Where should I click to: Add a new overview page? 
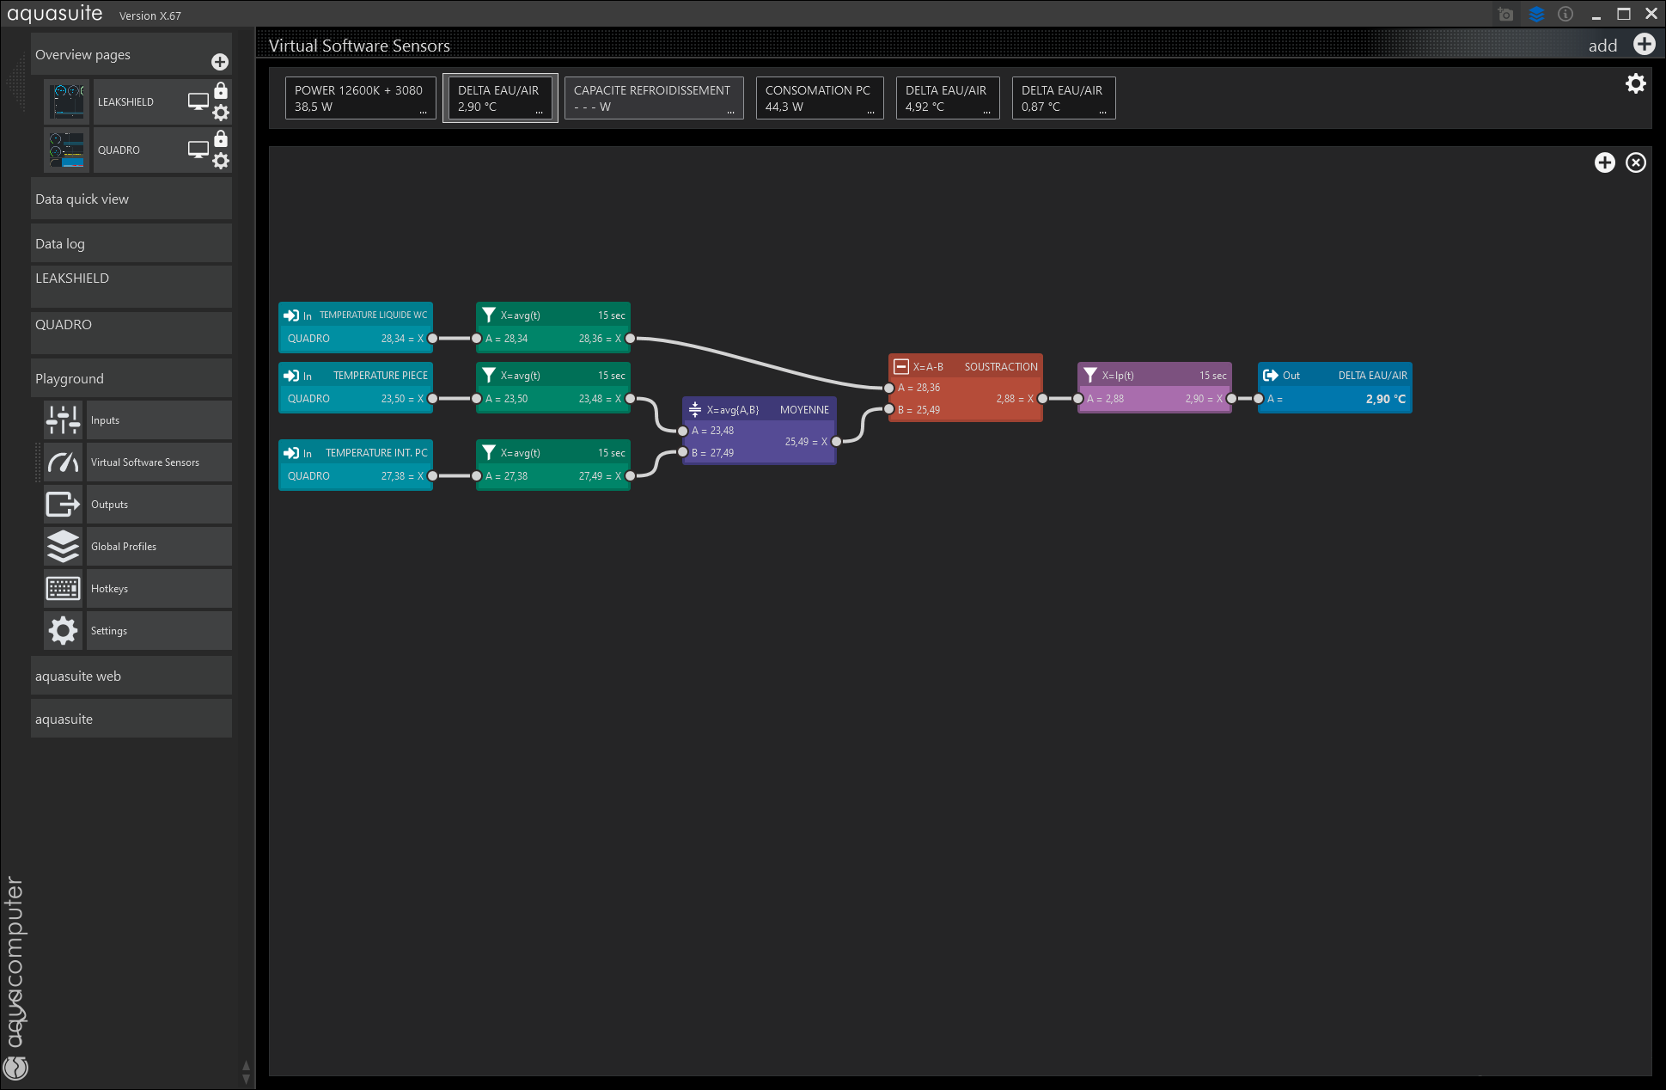tap(220, 62)
